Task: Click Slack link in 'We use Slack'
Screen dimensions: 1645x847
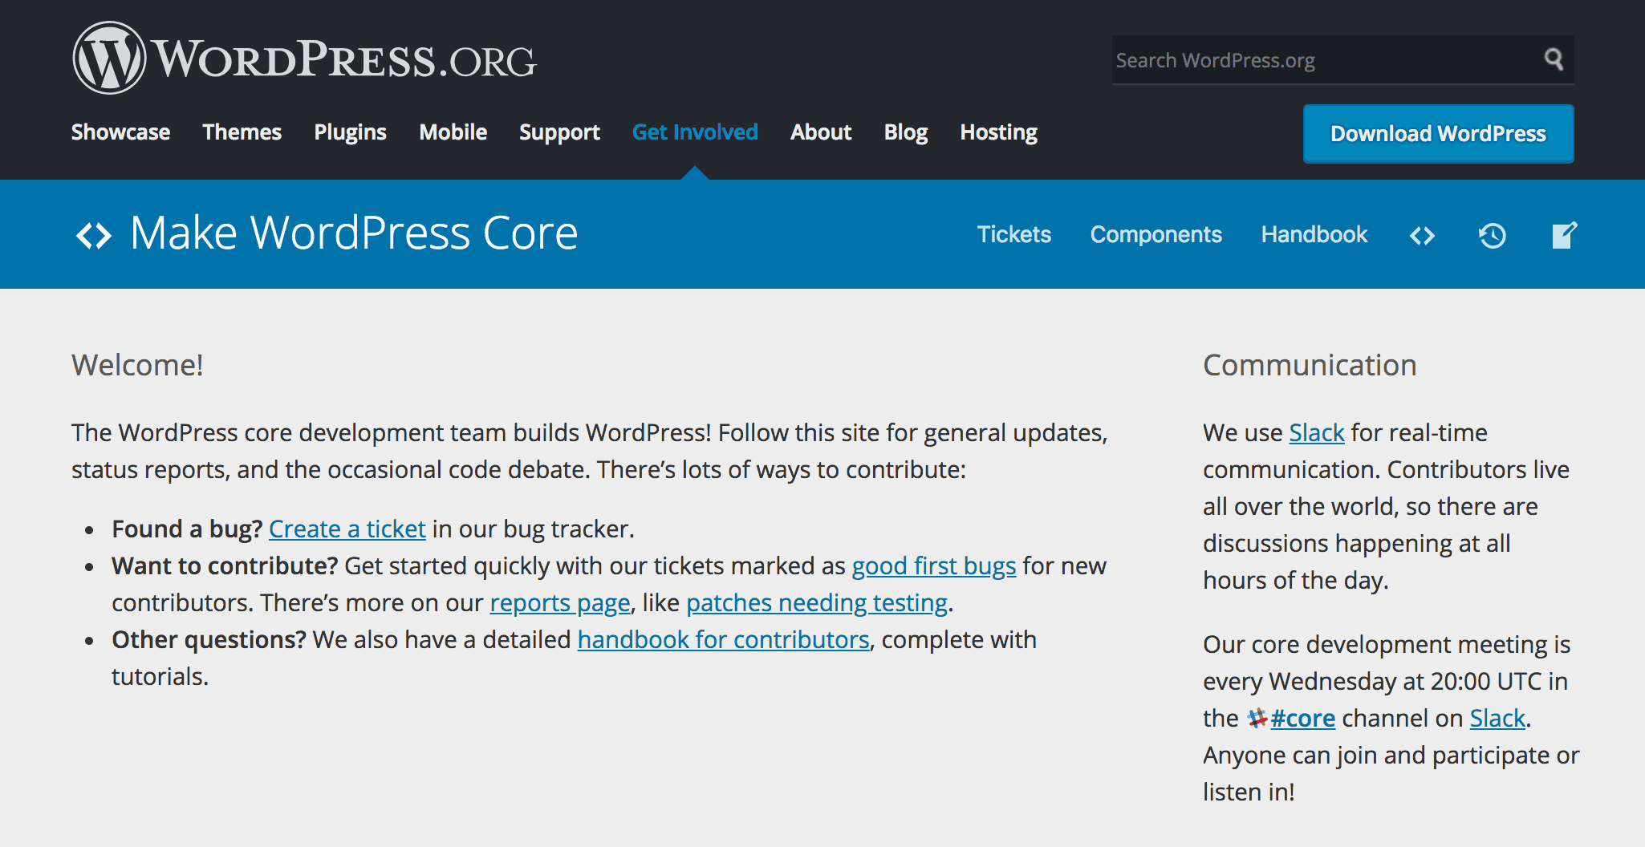Action: pos(1317,432)
